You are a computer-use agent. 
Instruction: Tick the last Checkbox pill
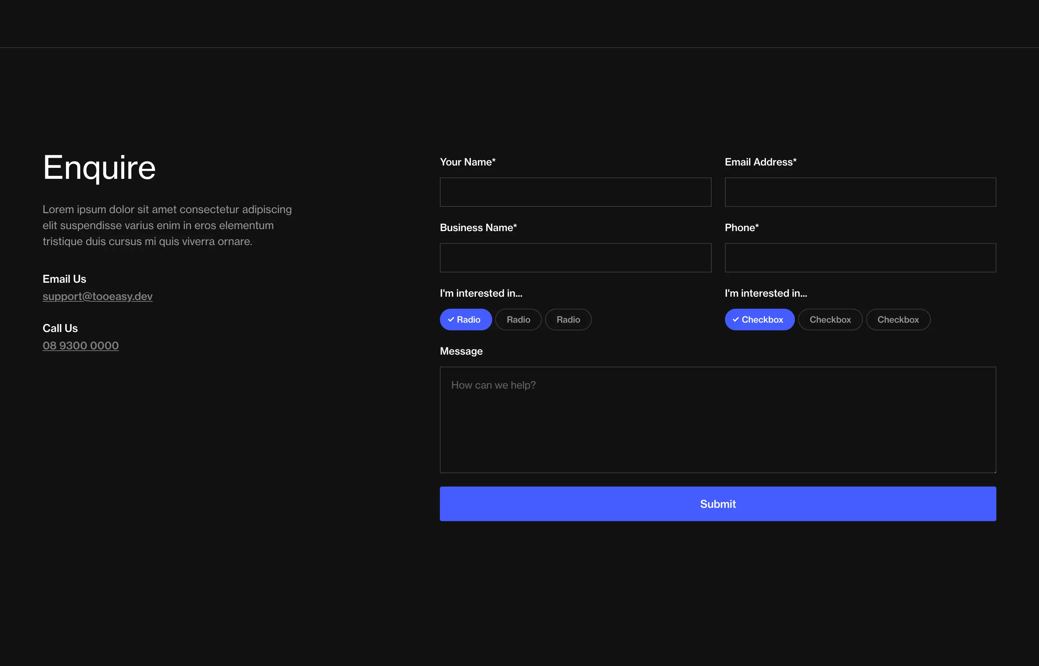(898, 320)
